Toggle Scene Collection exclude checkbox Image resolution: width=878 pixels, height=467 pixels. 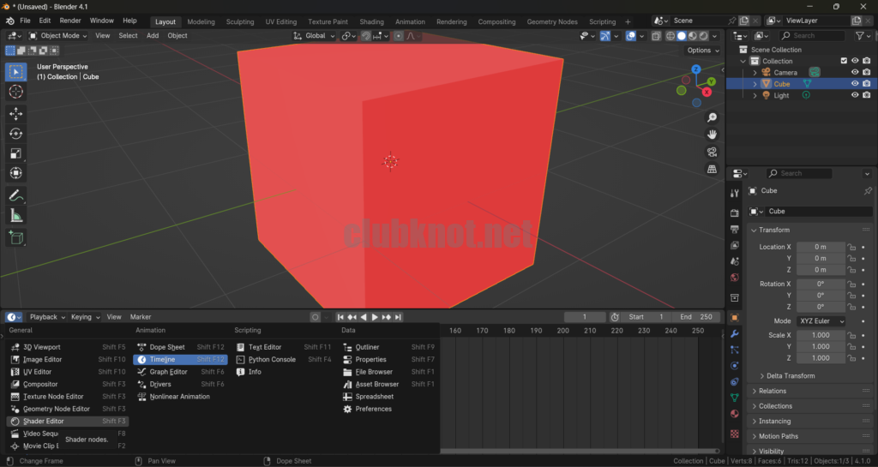844,61
